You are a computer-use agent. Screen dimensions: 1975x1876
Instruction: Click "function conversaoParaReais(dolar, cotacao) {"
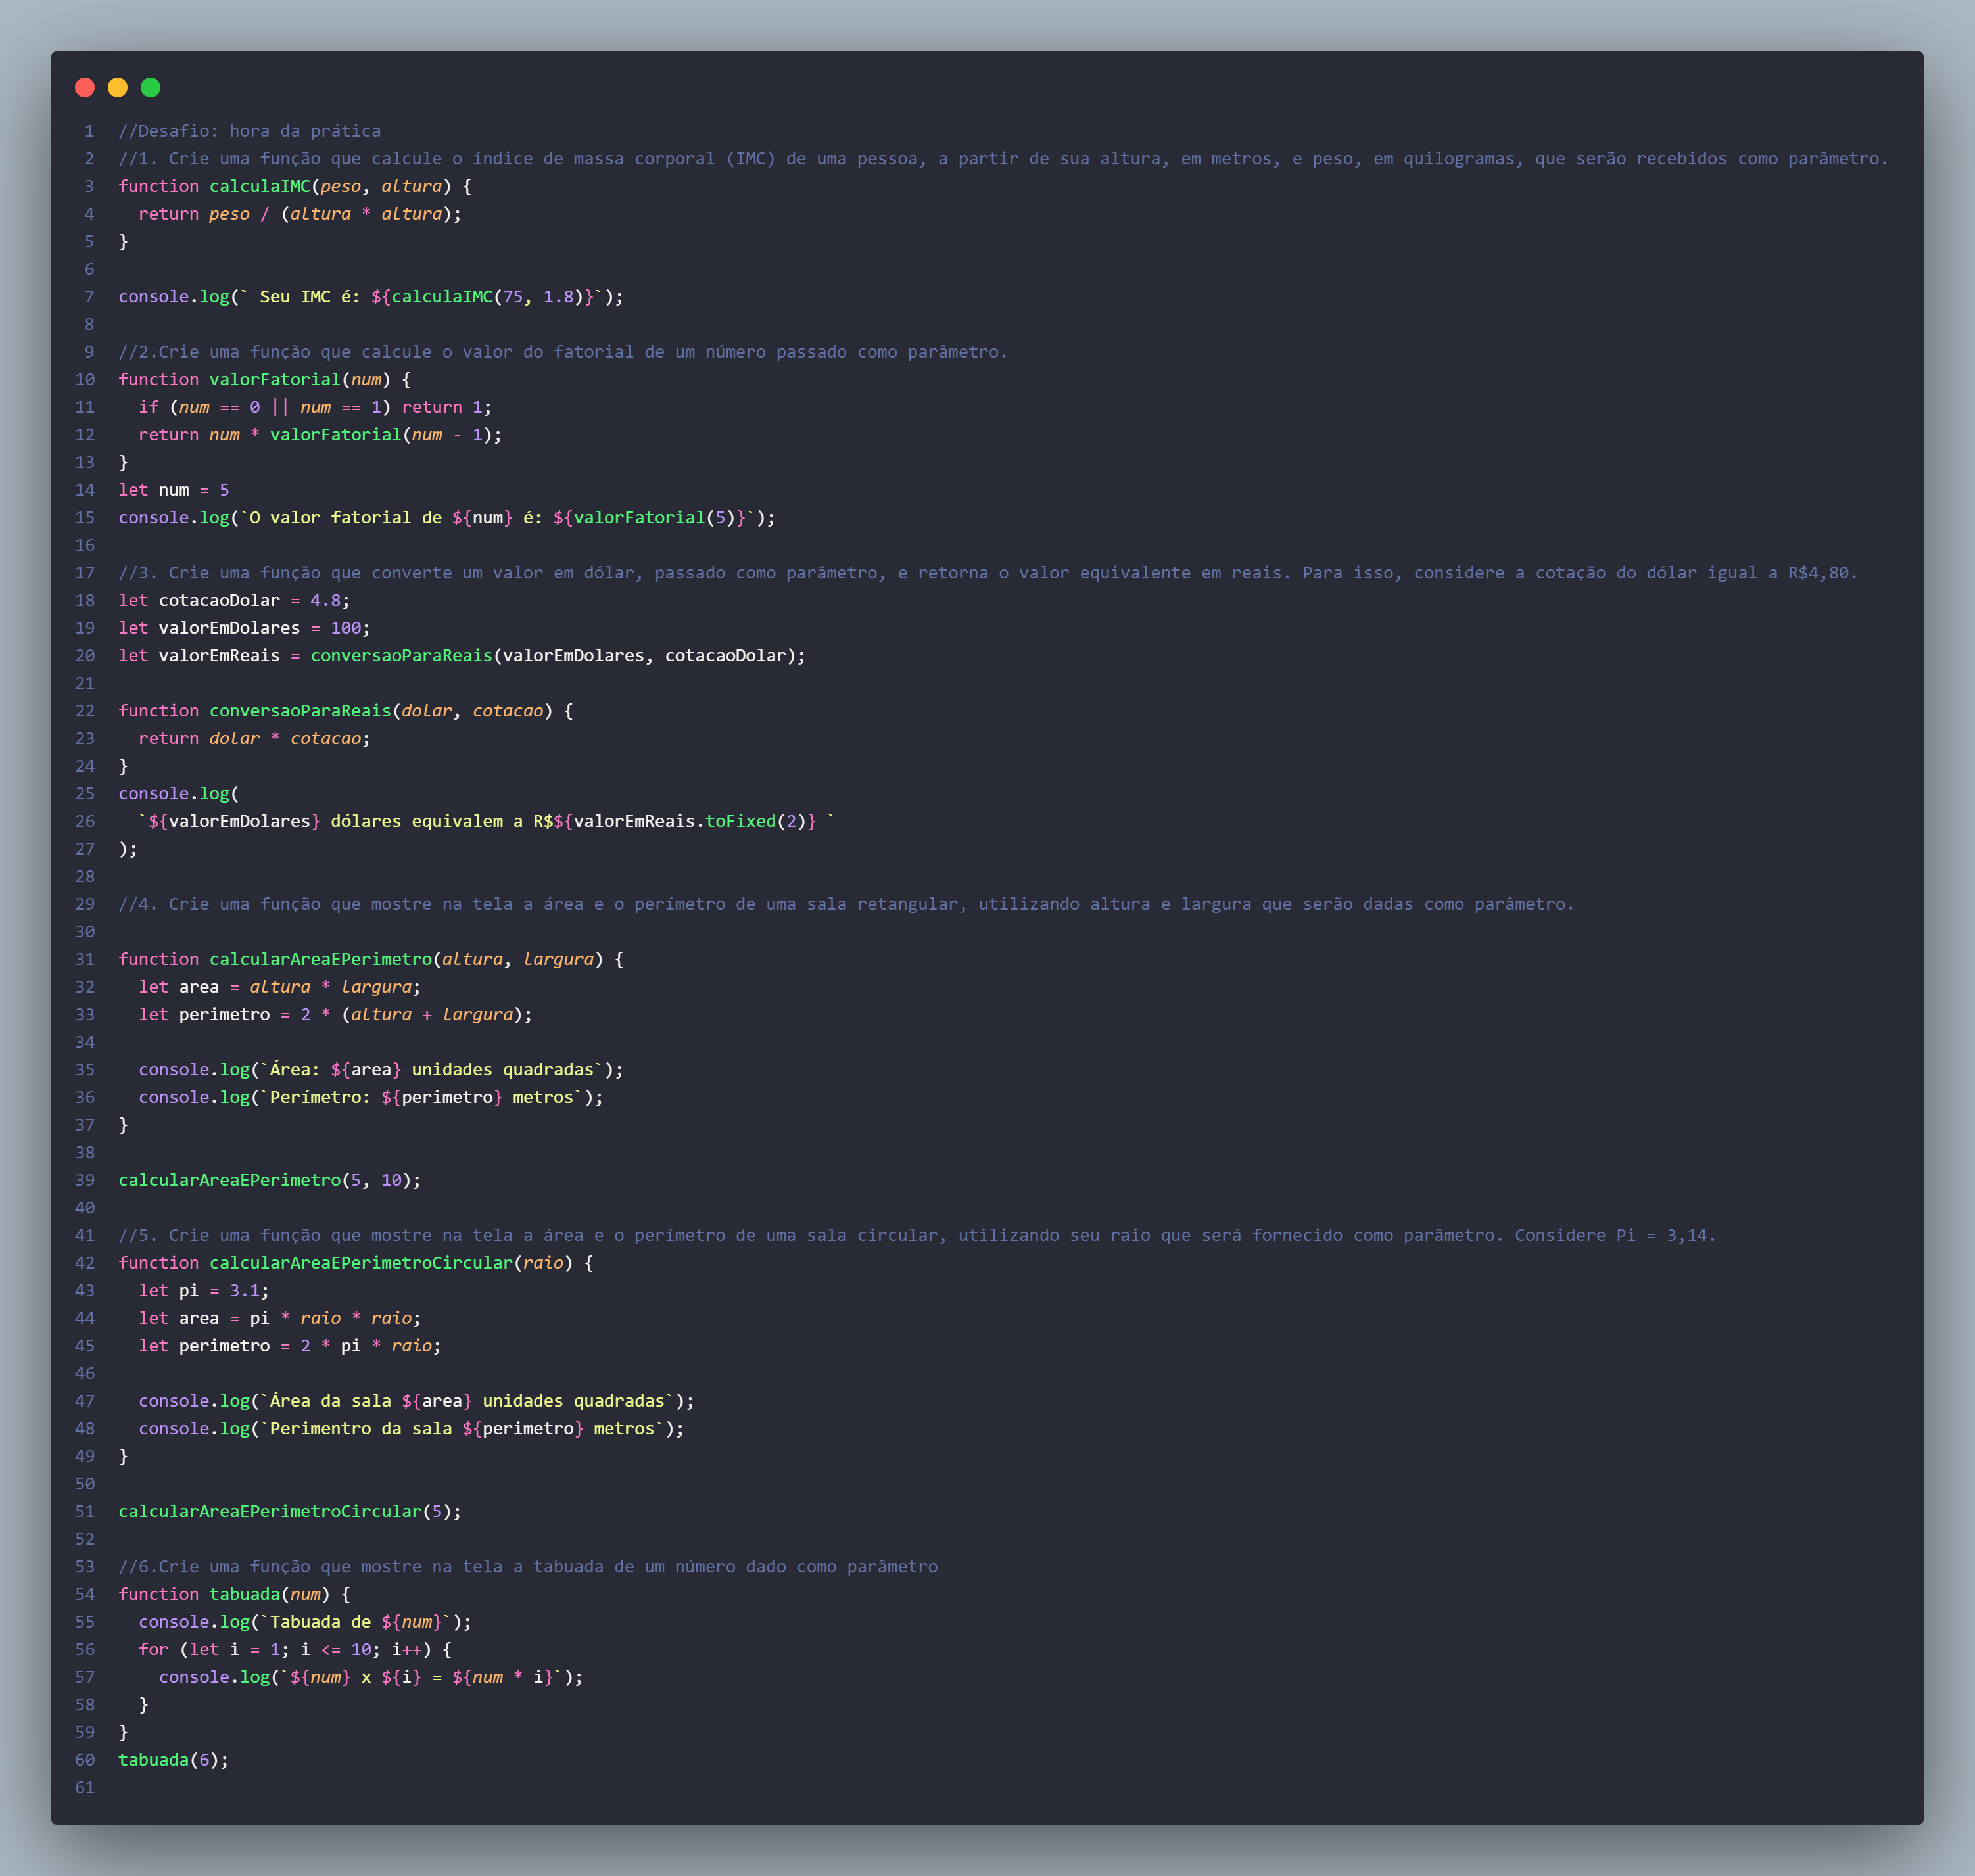click(x=346, y=711)
